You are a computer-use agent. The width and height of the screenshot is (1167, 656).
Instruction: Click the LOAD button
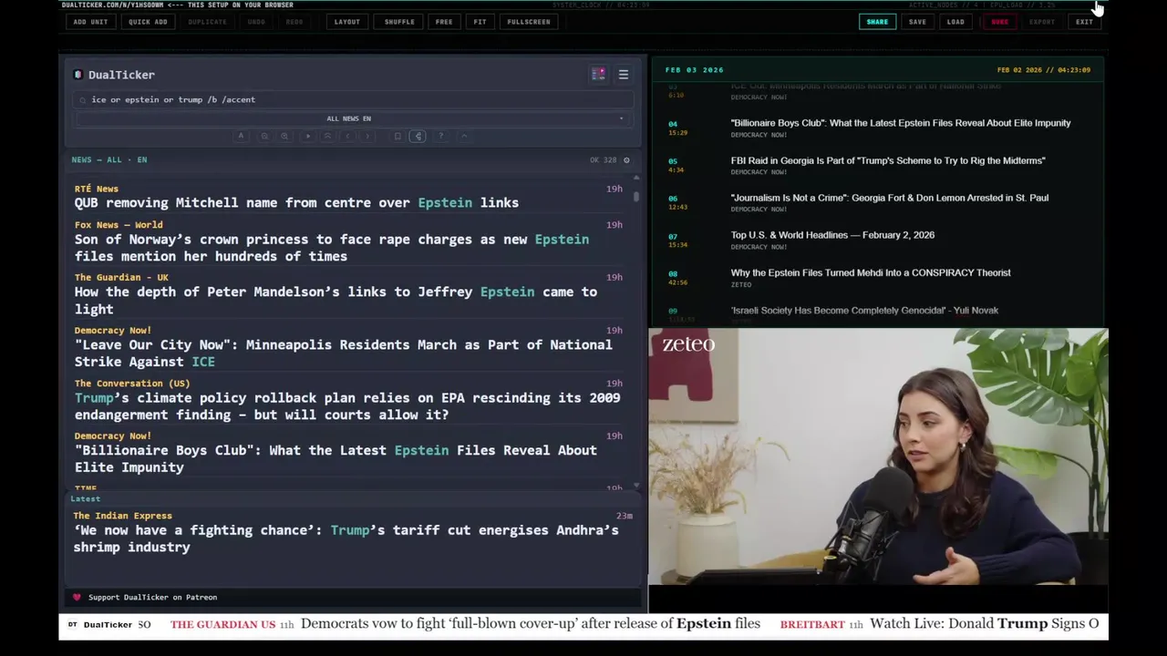(x=955, y=22)
